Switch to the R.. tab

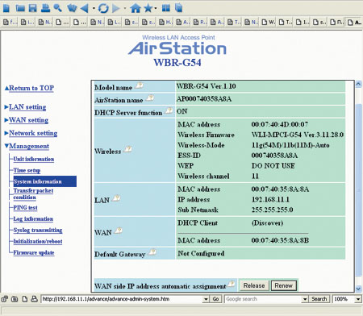click(200, 22)
